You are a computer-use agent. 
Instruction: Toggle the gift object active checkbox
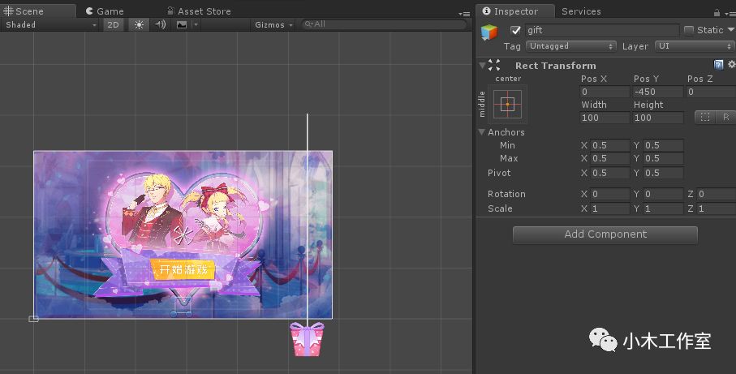click(515, 30)
